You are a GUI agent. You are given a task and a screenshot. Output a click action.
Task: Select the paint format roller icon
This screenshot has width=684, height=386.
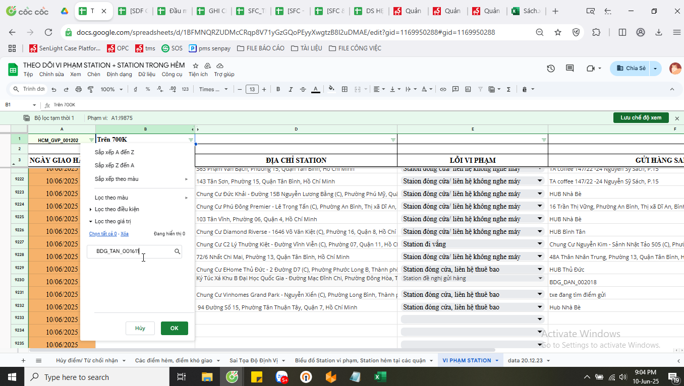point(91,89)
